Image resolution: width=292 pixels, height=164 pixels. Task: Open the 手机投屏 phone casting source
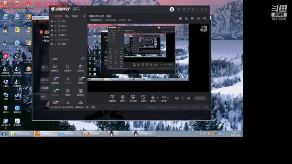(x=133, y=98)
